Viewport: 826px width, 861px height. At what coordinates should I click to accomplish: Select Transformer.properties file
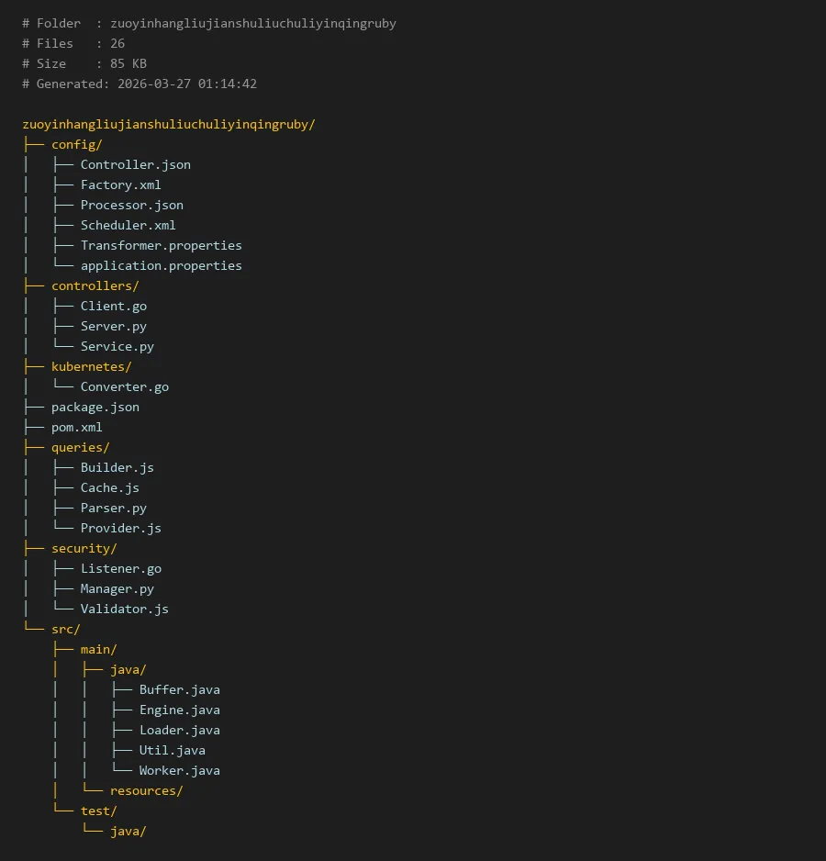click(161, 245)
